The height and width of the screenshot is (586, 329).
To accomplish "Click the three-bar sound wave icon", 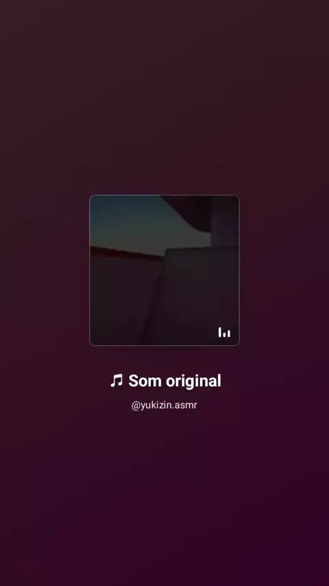I will pos(224,332).
